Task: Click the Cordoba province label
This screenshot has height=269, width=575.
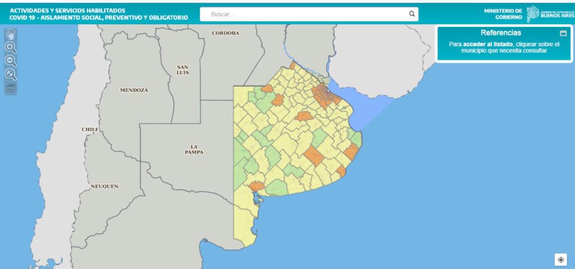Action: coord(225,33)
